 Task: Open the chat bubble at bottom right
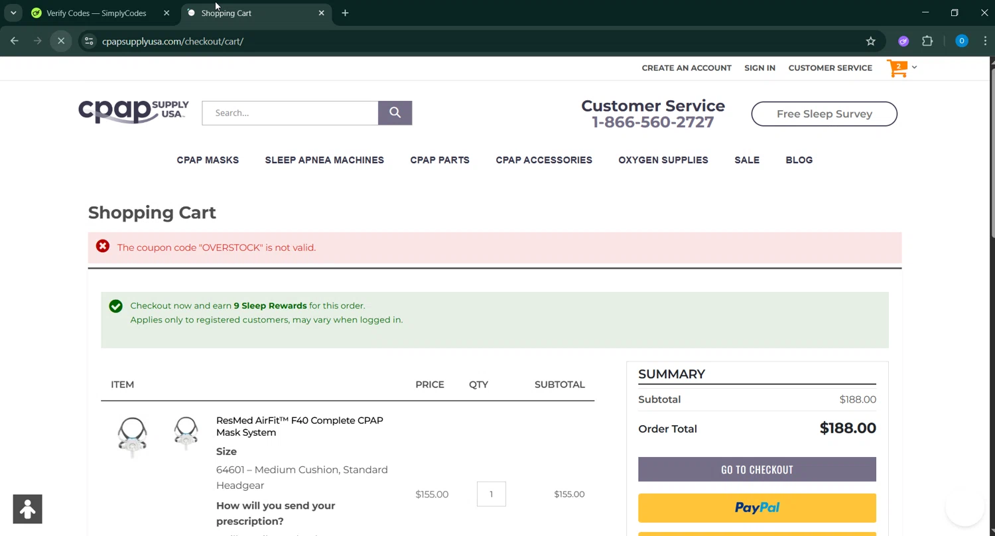click(964, 507)
